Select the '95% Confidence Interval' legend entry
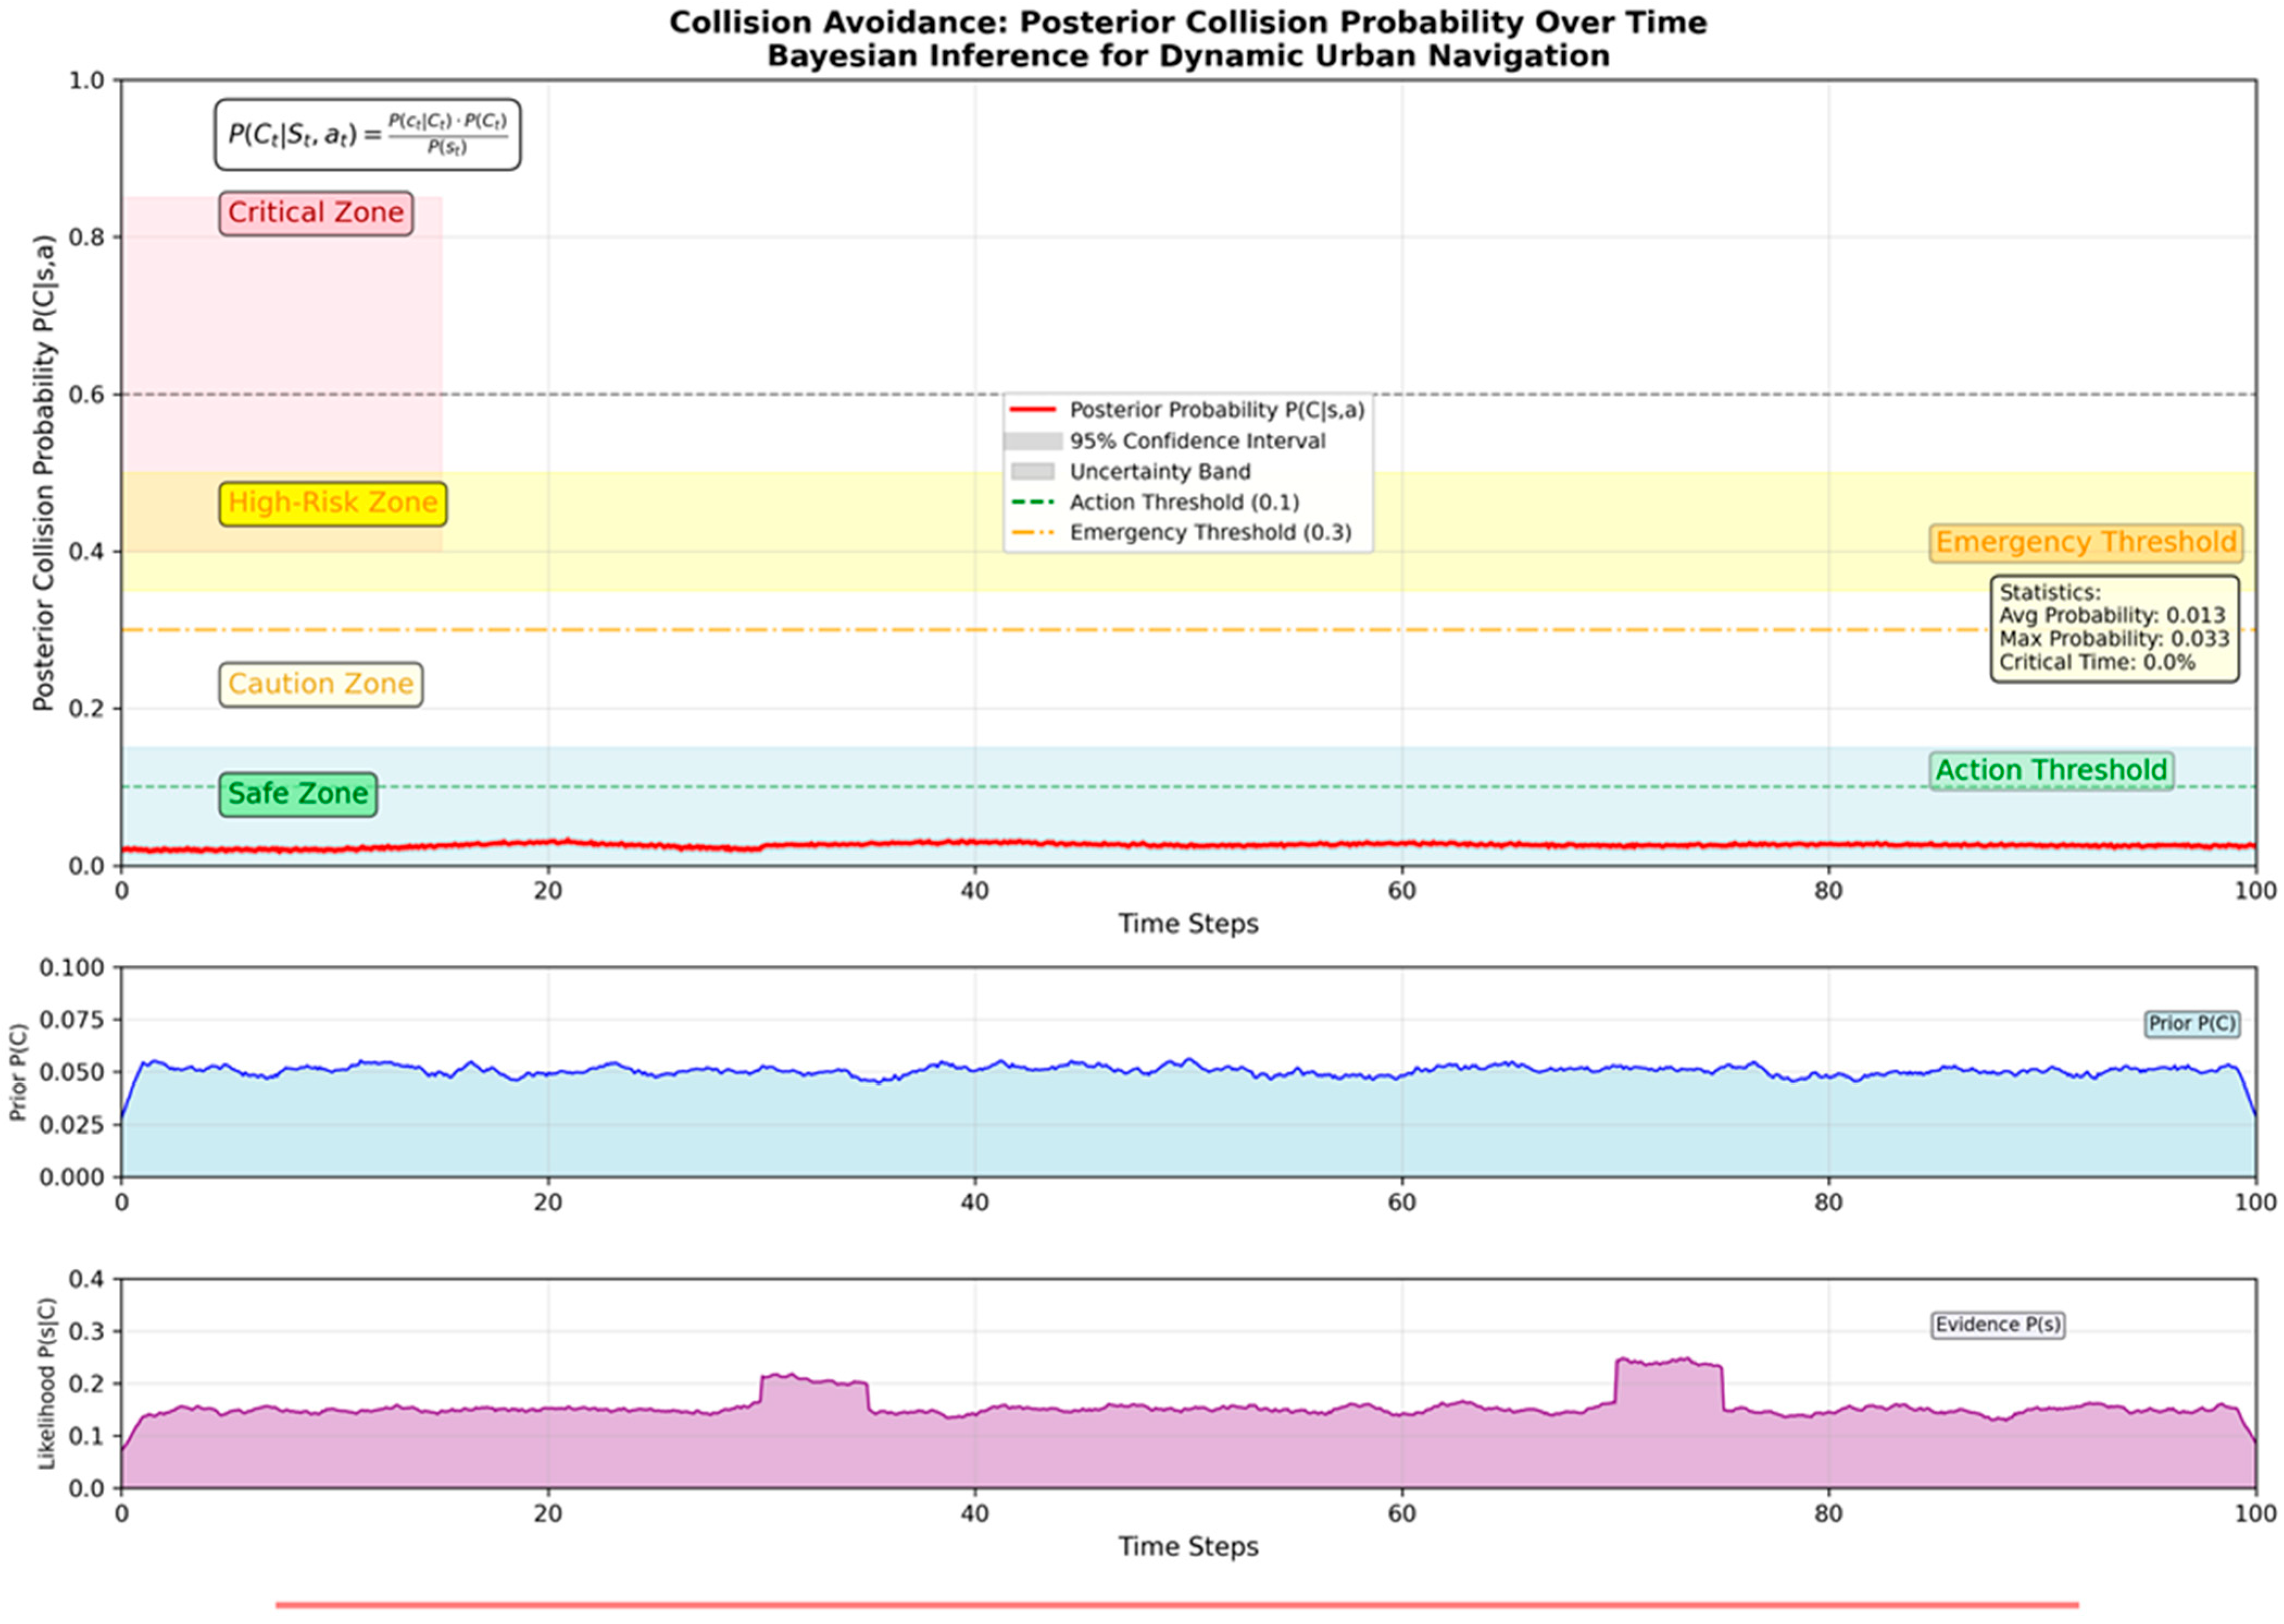 (1167, 441)
